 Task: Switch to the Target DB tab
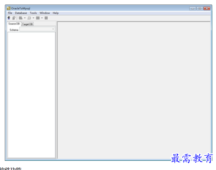tap(27, 24)
